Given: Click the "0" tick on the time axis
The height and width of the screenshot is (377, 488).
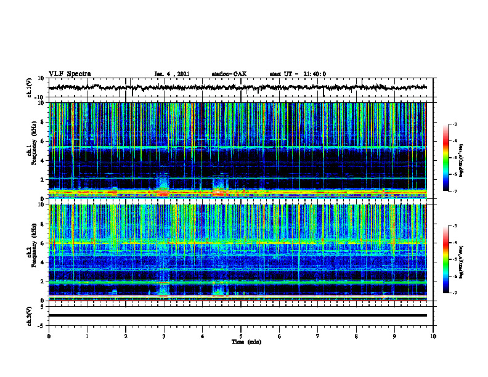Looking at the screenshot, I should tap(49, 336).
